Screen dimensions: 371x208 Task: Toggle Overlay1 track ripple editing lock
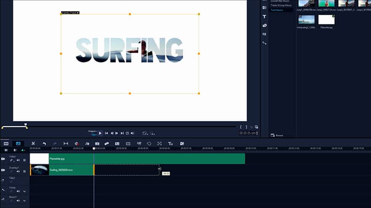(25, 171)
